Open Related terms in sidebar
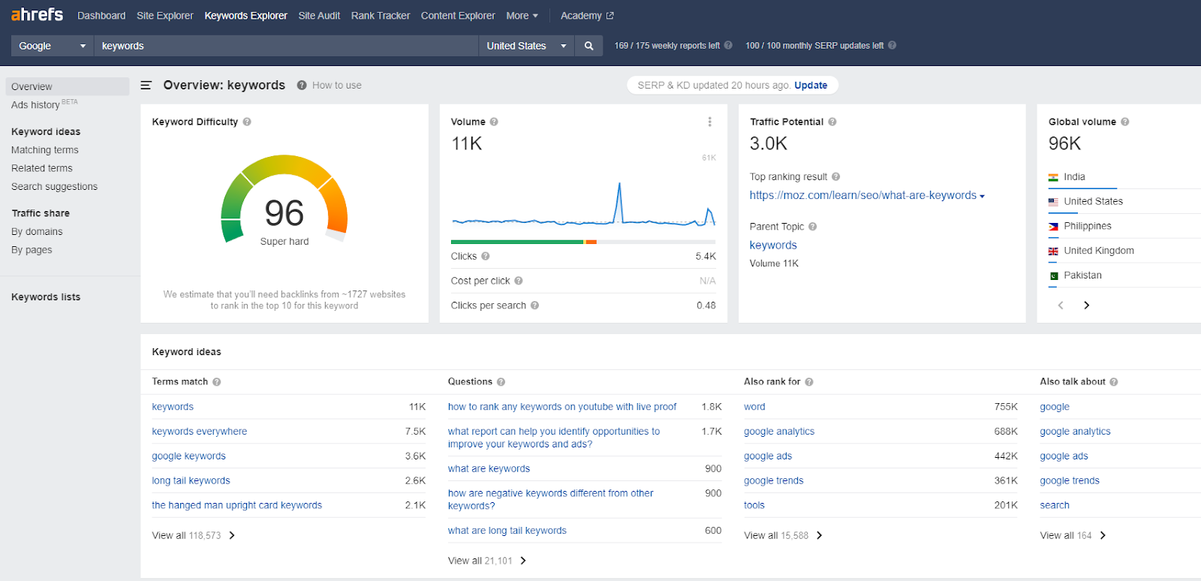 tap(42, 169)
